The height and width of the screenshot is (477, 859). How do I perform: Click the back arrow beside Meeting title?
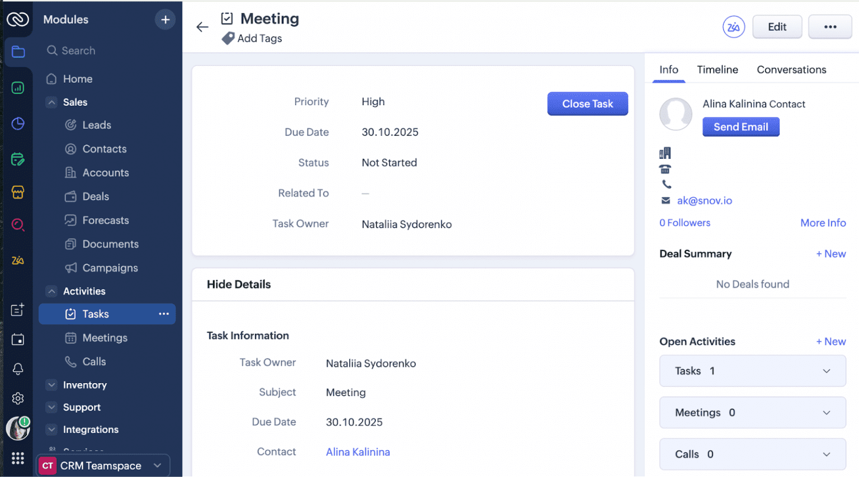tap(202, 27)
